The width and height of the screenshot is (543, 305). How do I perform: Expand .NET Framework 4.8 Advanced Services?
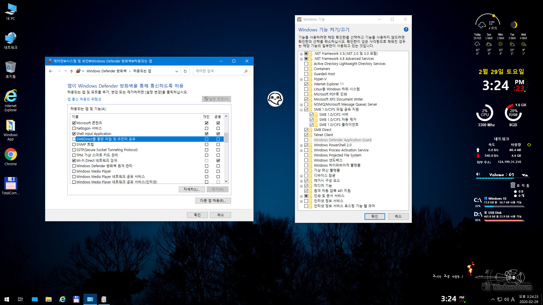click(x=301, y=59)
